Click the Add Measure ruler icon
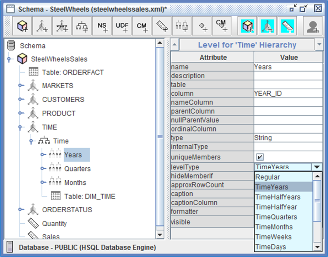Viewport: 328px width, 257px height. click(x=162, y=26)
